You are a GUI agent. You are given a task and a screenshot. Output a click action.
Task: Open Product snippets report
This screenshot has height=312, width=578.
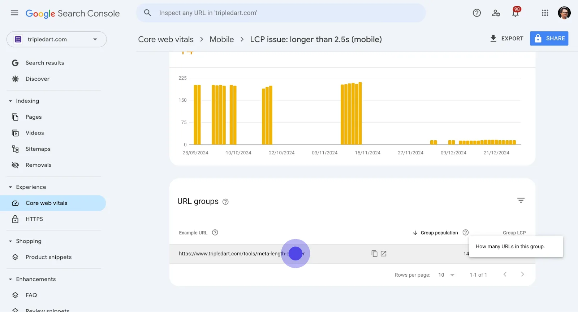49,257
